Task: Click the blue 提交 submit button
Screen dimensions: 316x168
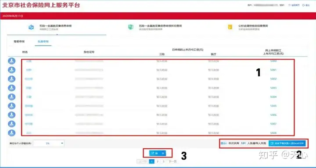Action: coord(158,153)
